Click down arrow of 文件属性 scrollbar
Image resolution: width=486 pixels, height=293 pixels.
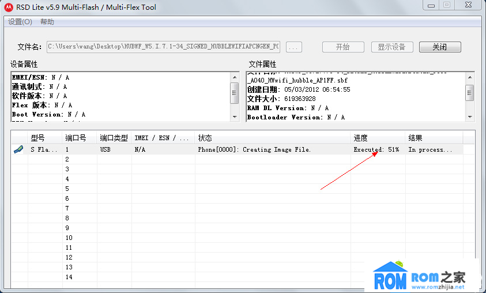[470, 117]
